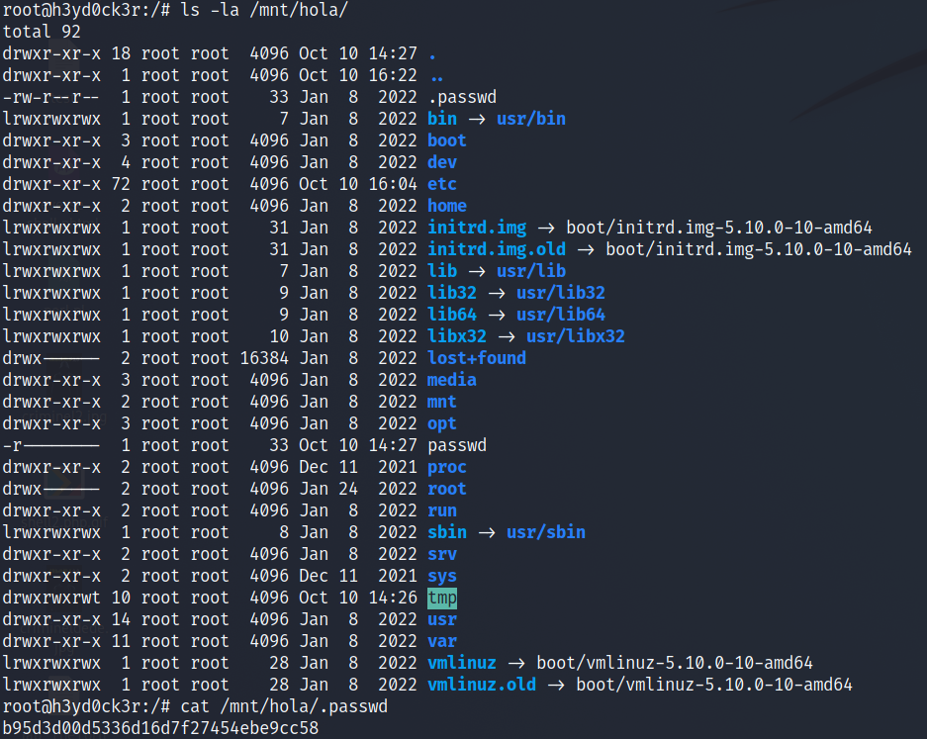Click the bin symlink name

coord(442,118)
